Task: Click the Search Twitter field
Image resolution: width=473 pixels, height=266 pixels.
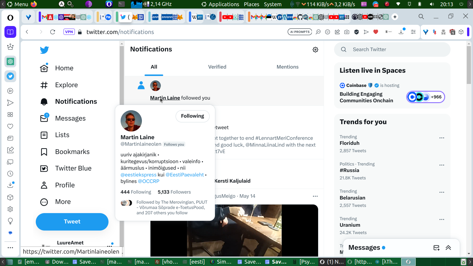Action: (392, 50)
